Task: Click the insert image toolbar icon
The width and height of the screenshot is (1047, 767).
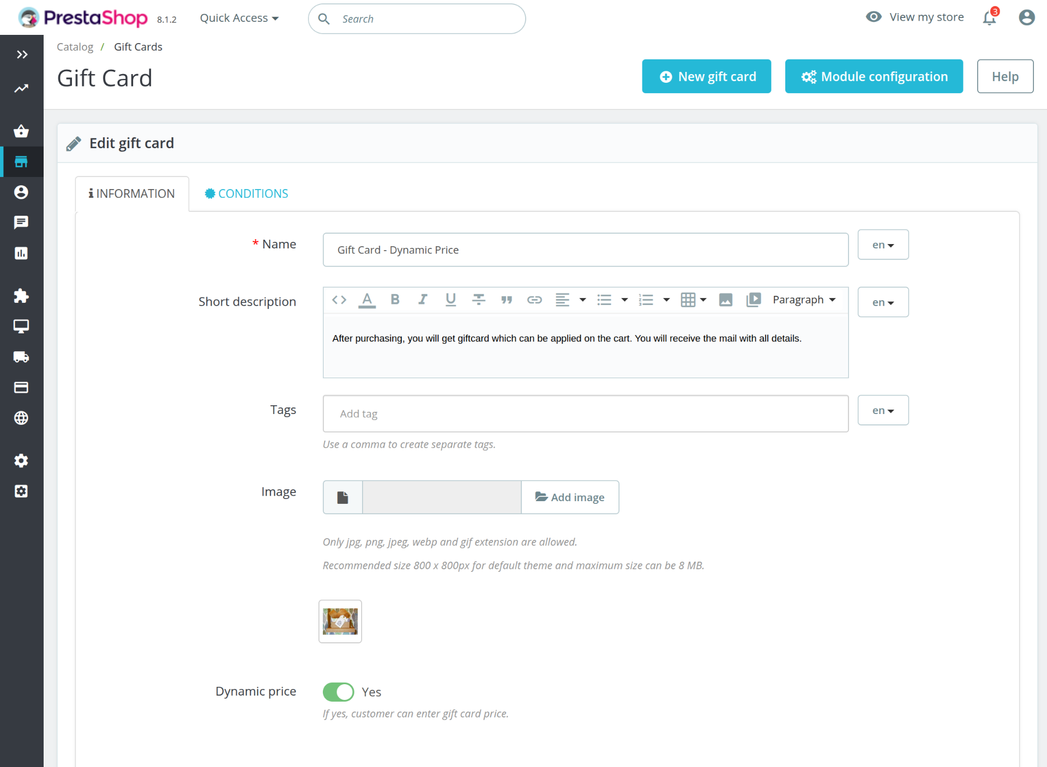Action: (x=725, y=300)
